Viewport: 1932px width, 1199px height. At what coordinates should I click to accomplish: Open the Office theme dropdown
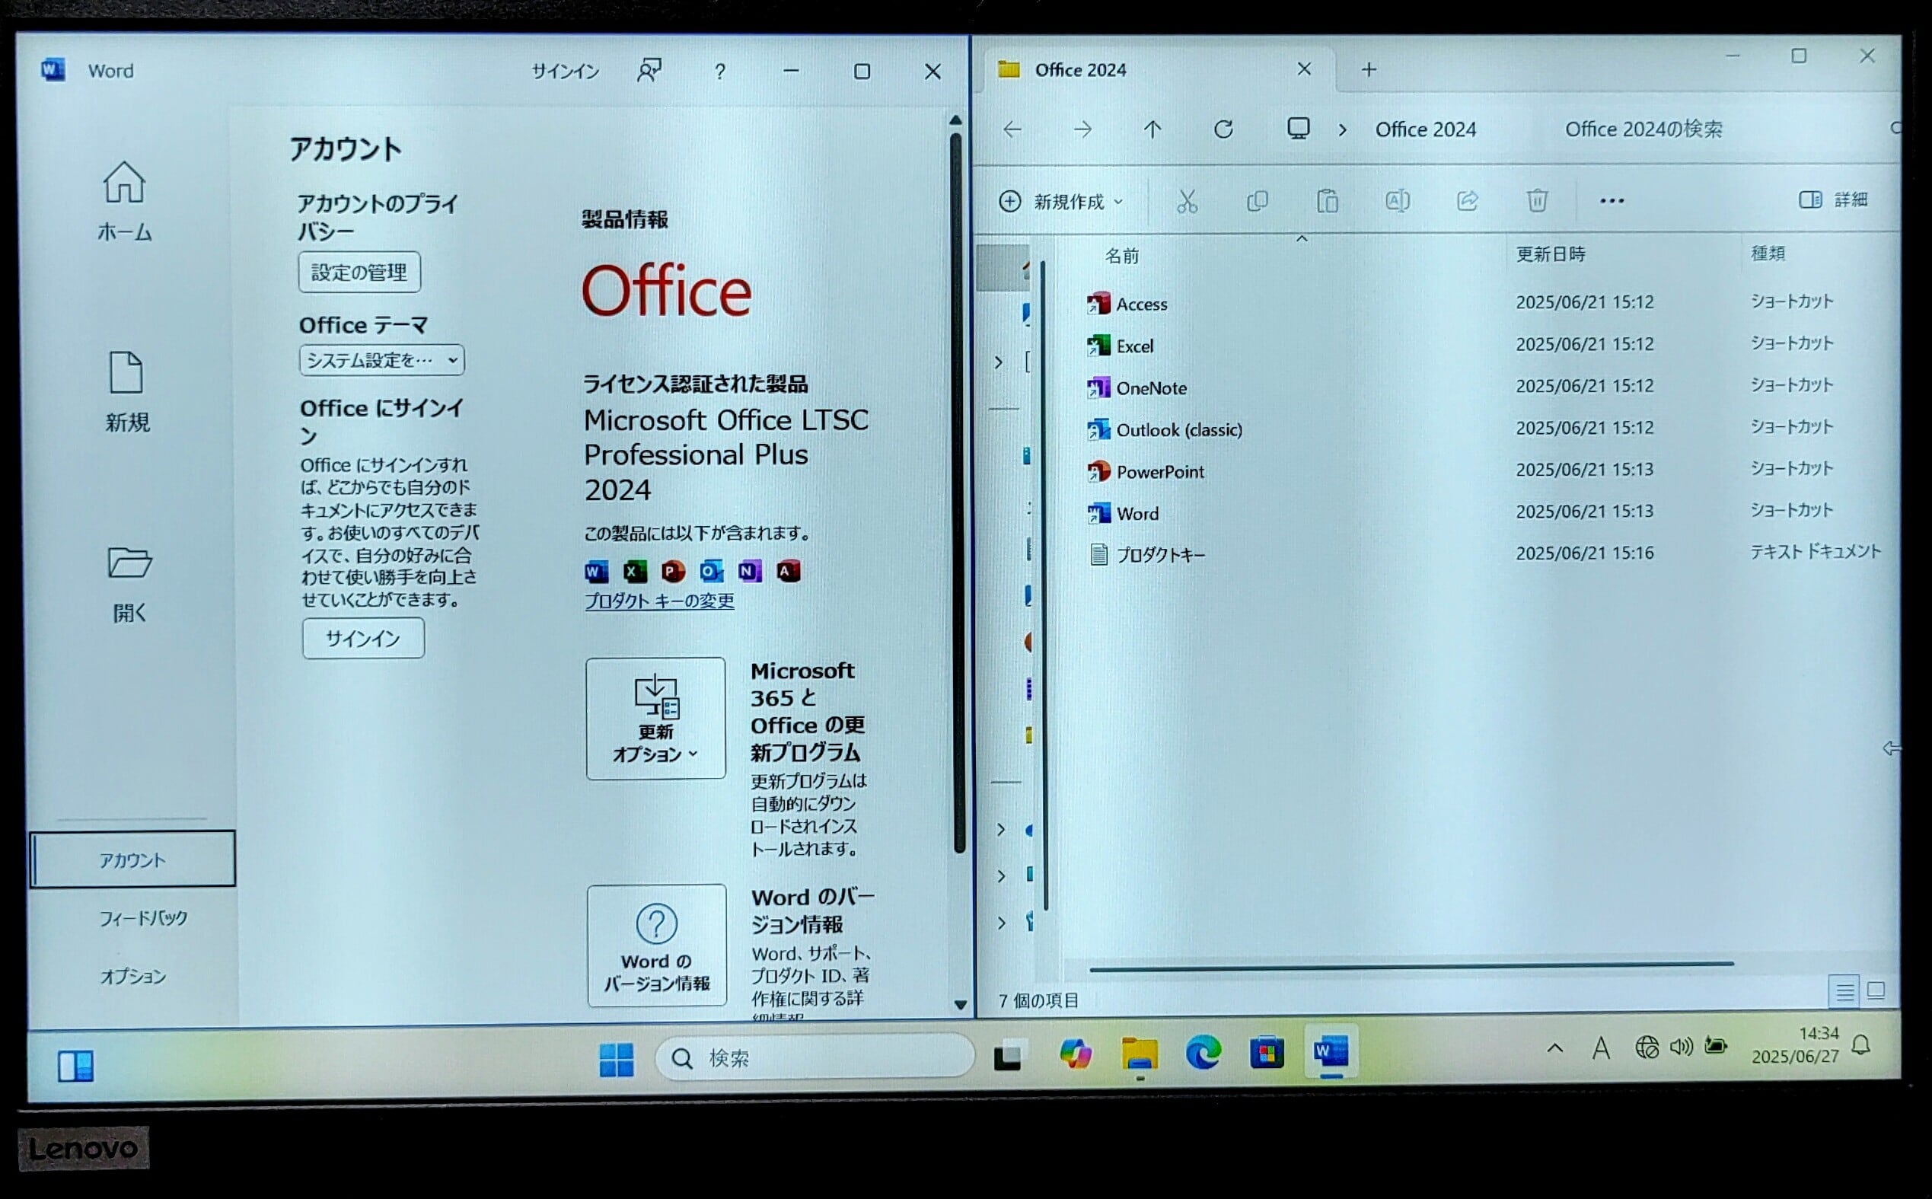coord(381,361)
